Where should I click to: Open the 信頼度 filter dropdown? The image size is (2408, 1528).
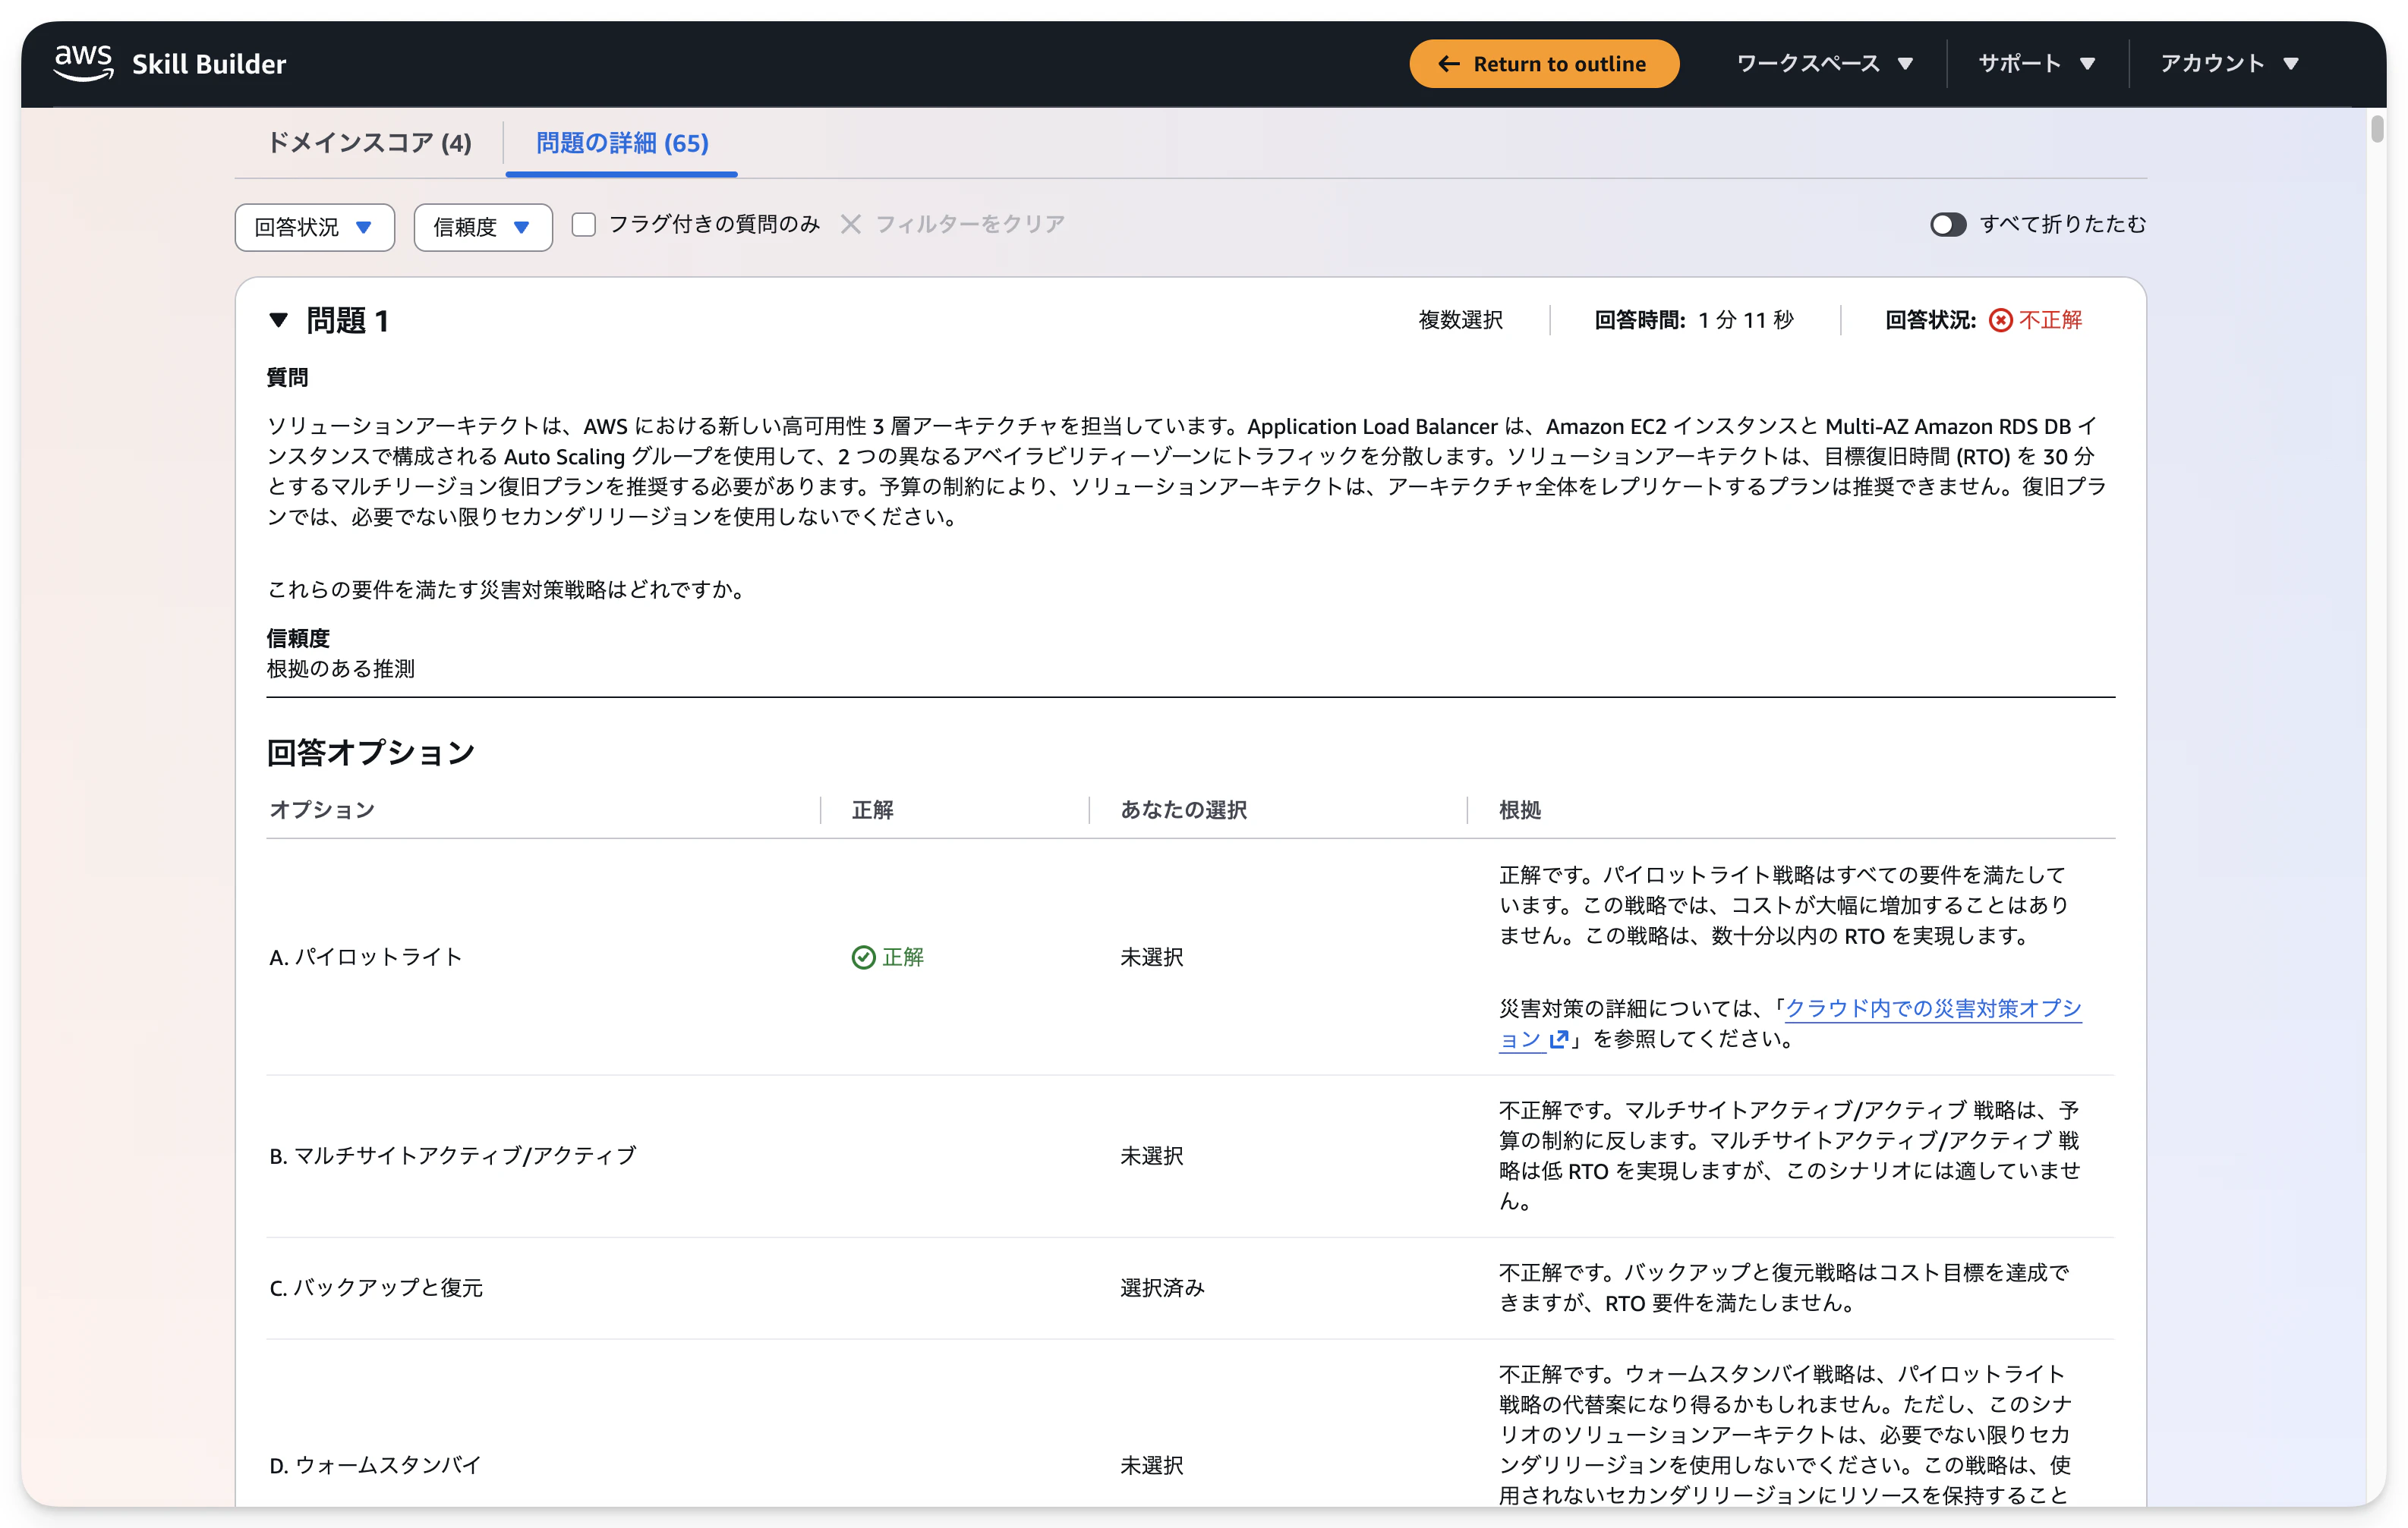483,227
